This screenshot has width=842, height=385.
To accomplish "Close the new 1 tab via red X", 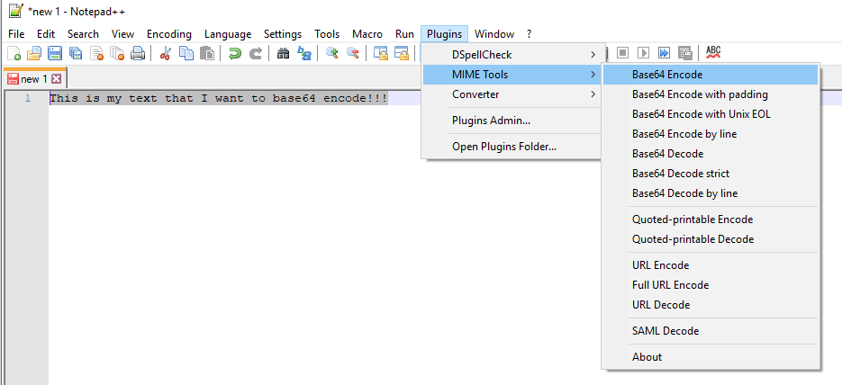I will click(57, 79).
